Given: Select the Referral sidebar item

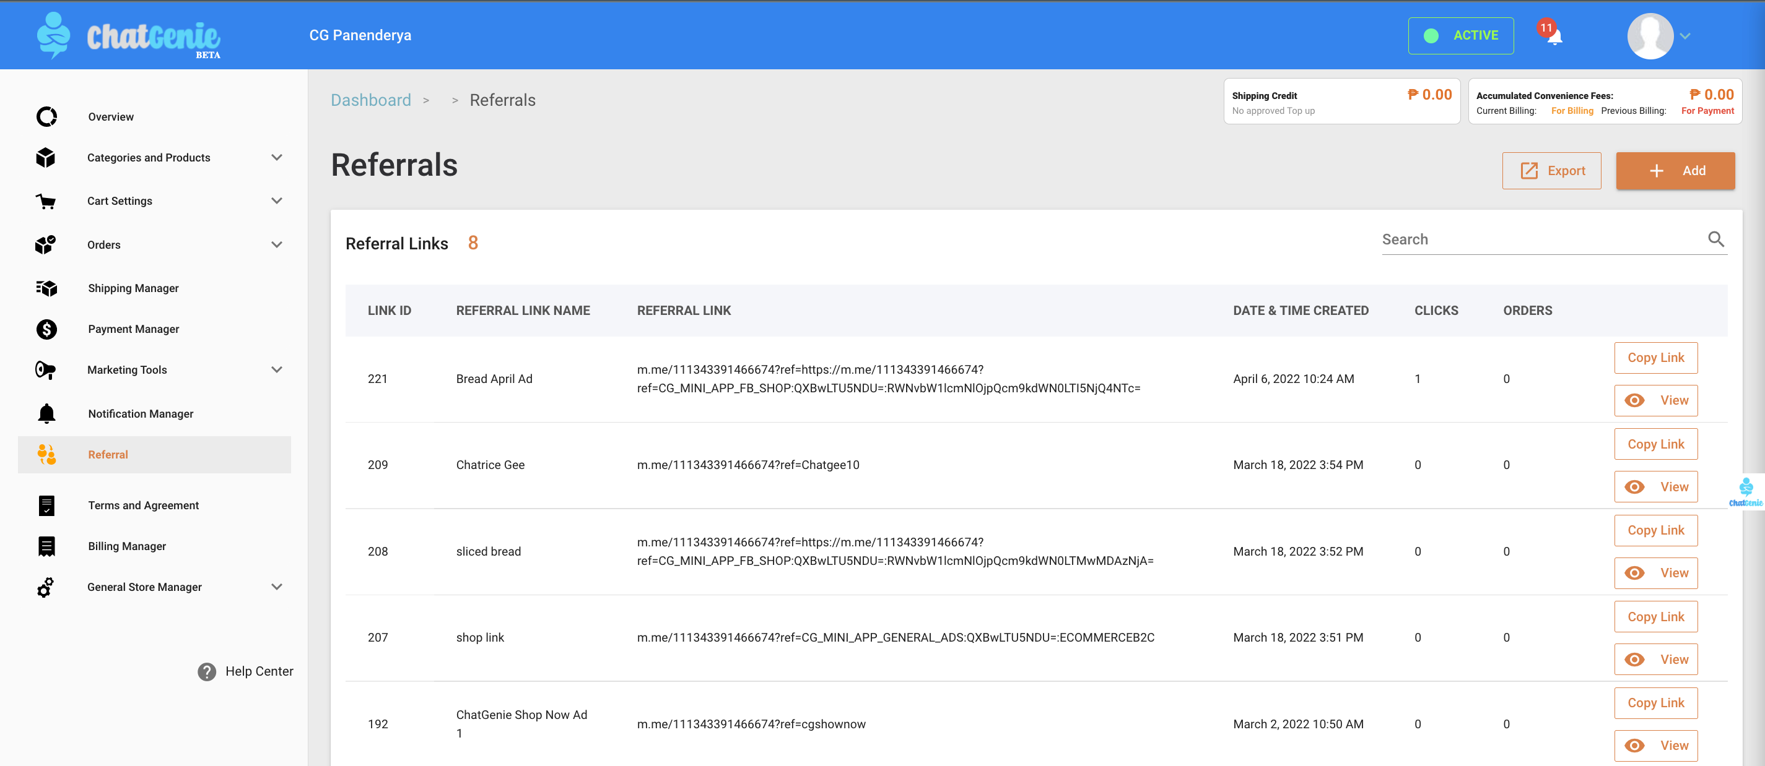Looking at the screenshot, I should coord(155,455).
